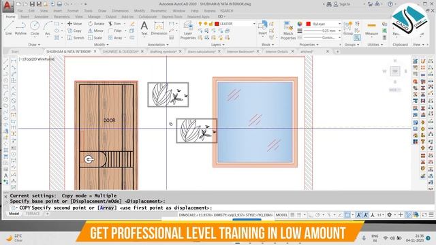Open Layer Properties manager
Screen dimensions: 436x245
pyautogui.click(x=188, y=31)
